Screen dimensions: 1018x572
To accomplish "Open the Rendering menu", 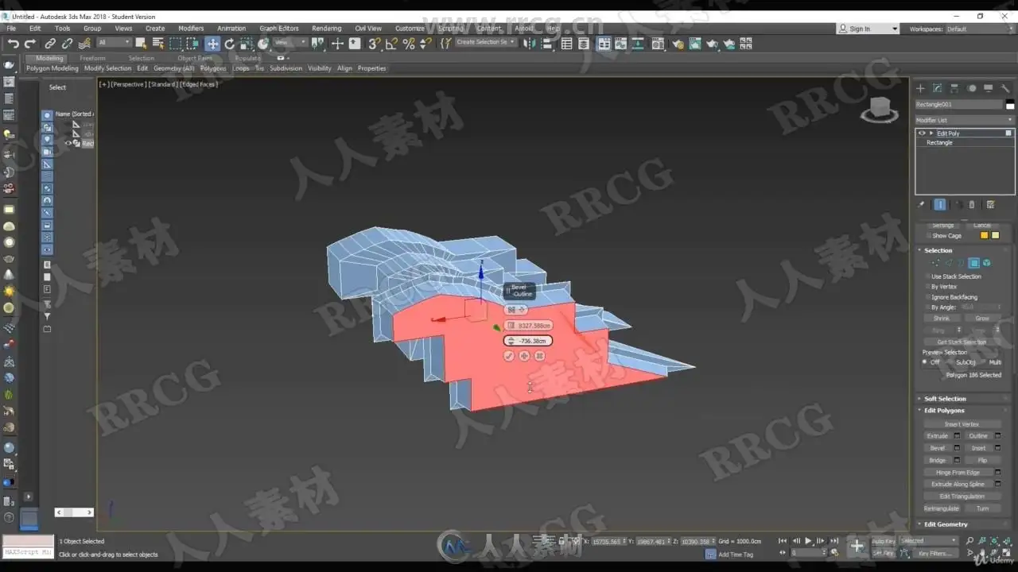I will 326,29.
